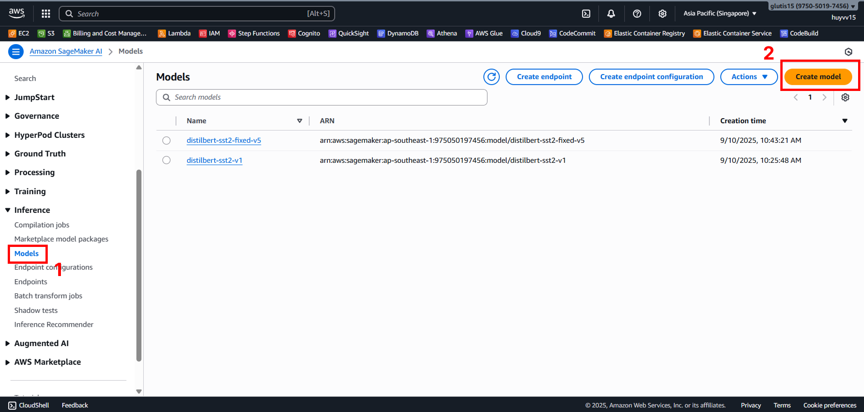Click the Create model button
Viewport: 864px width, 412px height.
[818, 77]
